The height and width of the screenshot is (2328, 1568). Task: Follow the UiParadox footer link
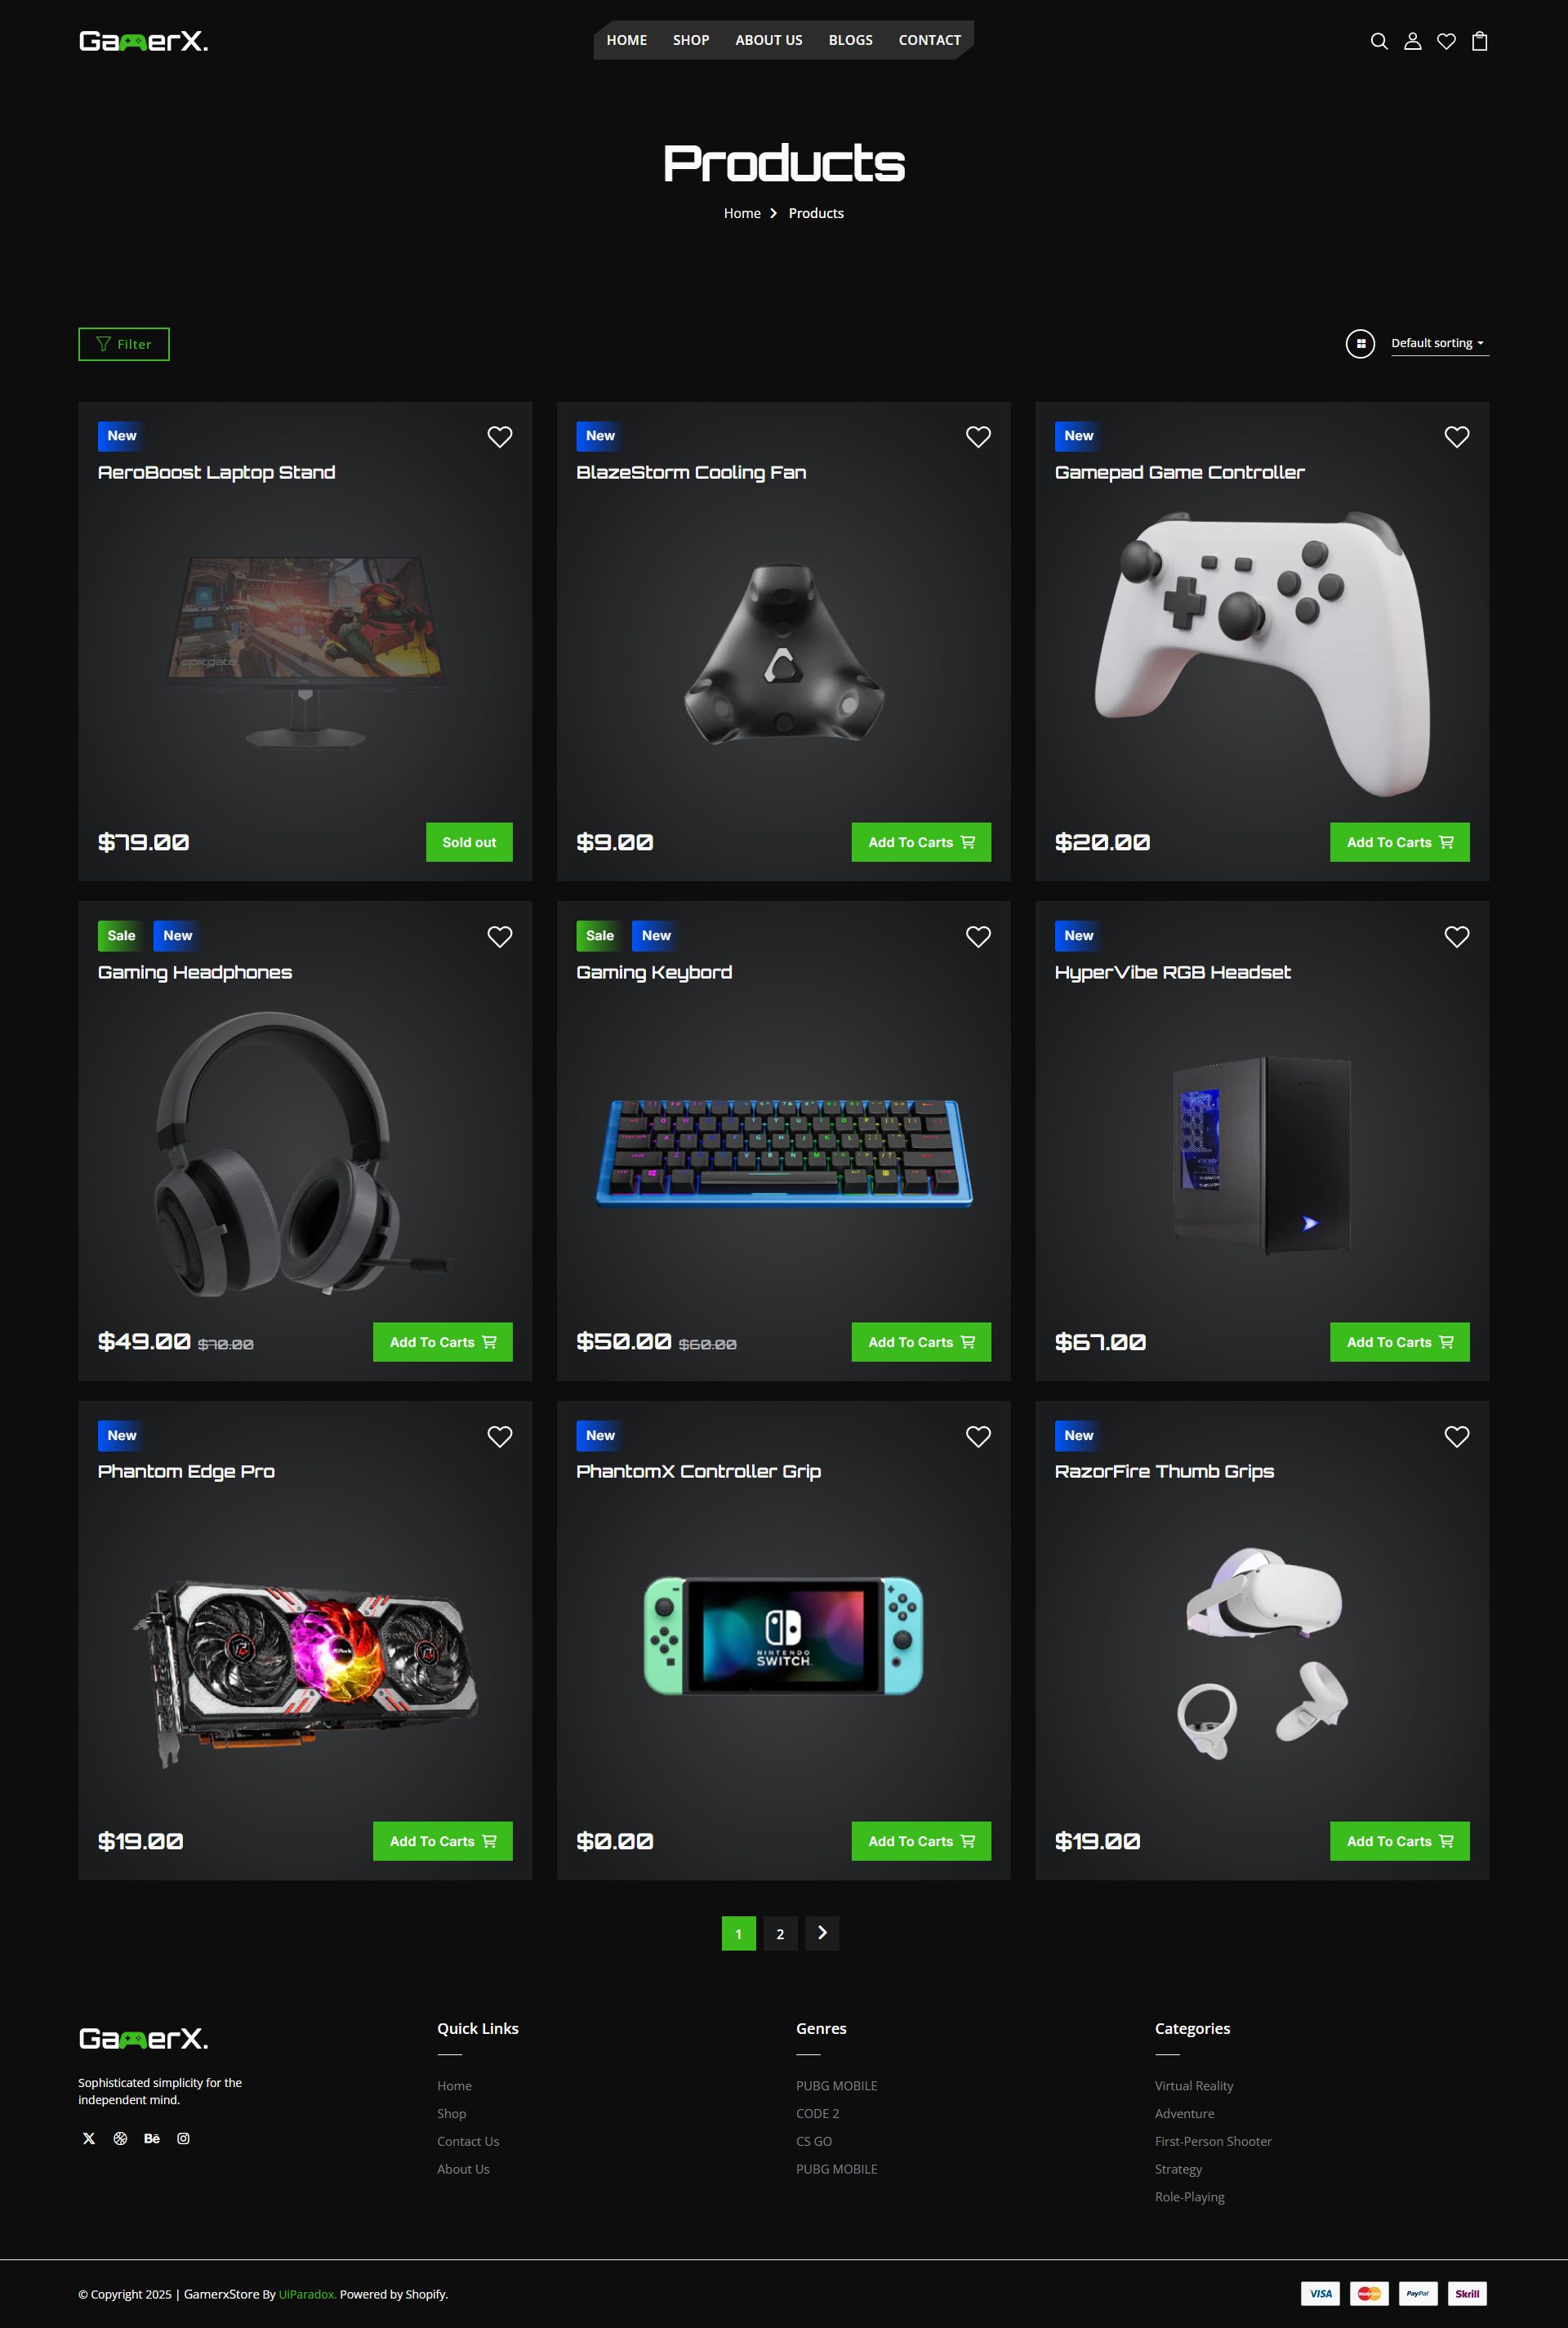click(x=307, y=2294)
